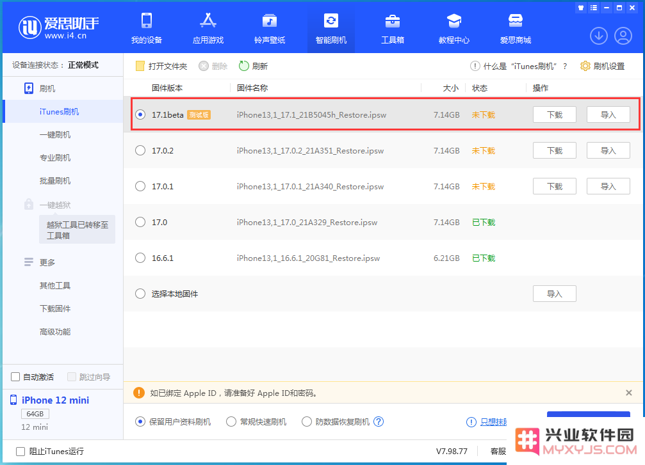Open the 应用游戏 apps and games section
The image size is (645, 465).
(x=208, y=28)
